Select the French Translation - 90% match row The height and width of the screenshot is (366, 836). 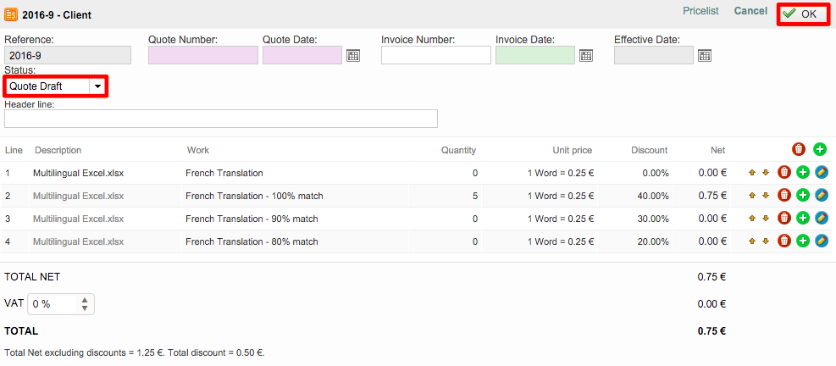coord(252,219)
